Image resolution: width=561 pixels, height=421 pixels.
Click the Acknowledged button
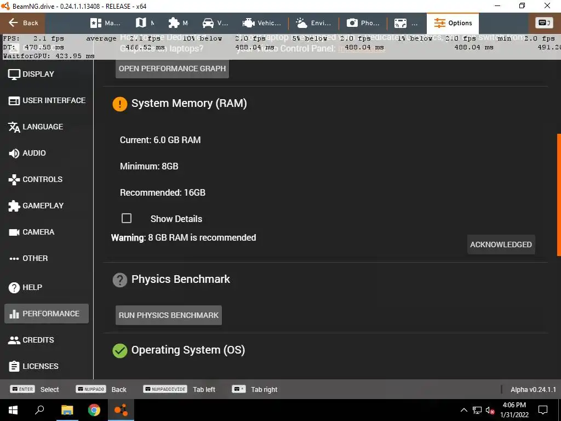click(x=501, y=244)
